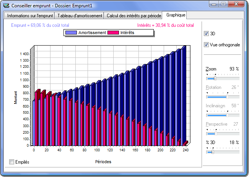
Task: Click the blue Amortissement legend swatch
Action: tap(71, 33)
